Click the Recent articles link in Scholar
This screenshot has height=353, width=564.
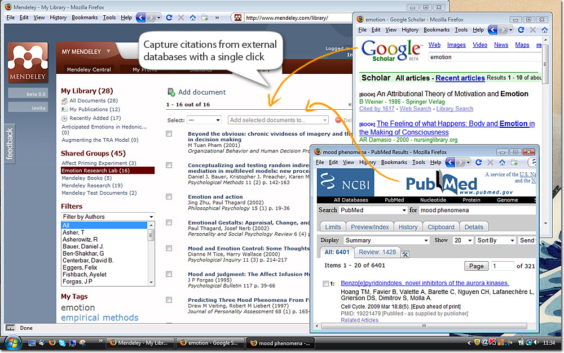460,78
